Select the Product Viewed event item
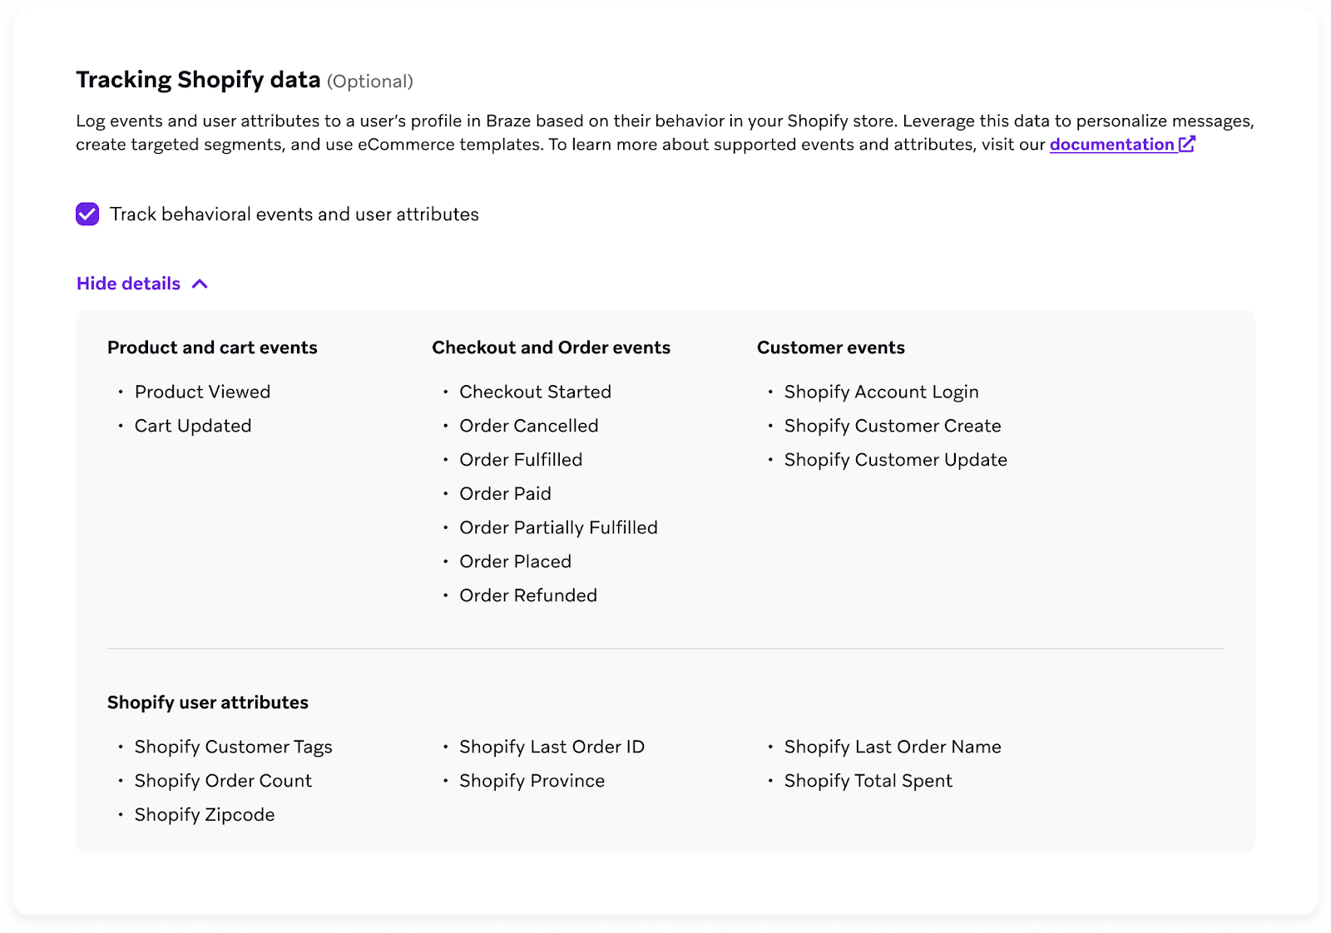 [x=202, y=392]
